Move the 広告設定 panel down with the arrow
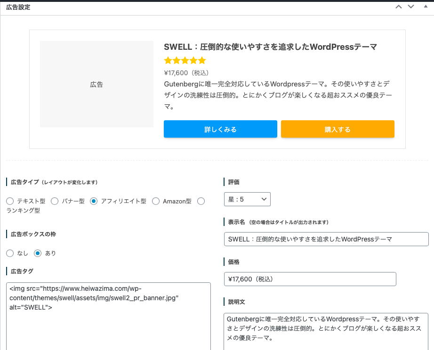The image size is (434, 350). [411, 7]
